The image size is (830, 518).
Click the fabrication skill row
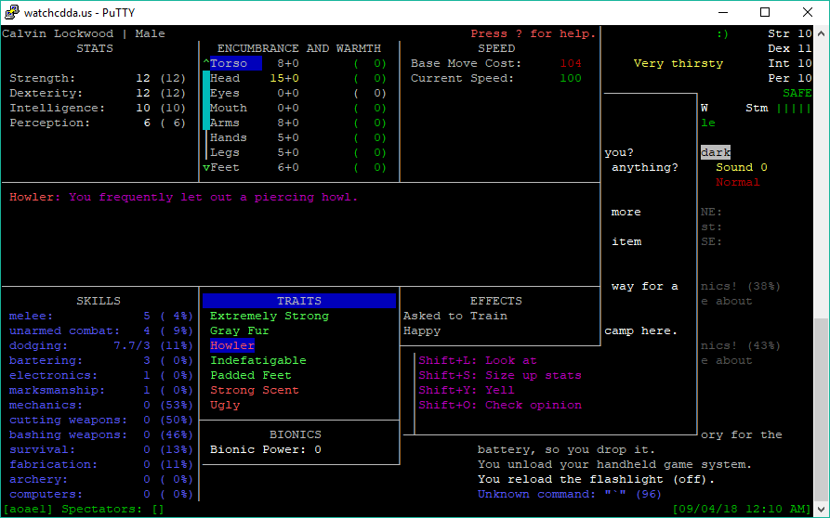[x=101, y=464]
